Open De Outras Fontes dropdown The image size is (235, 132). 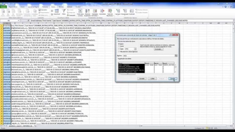click(x=20, y=13)
